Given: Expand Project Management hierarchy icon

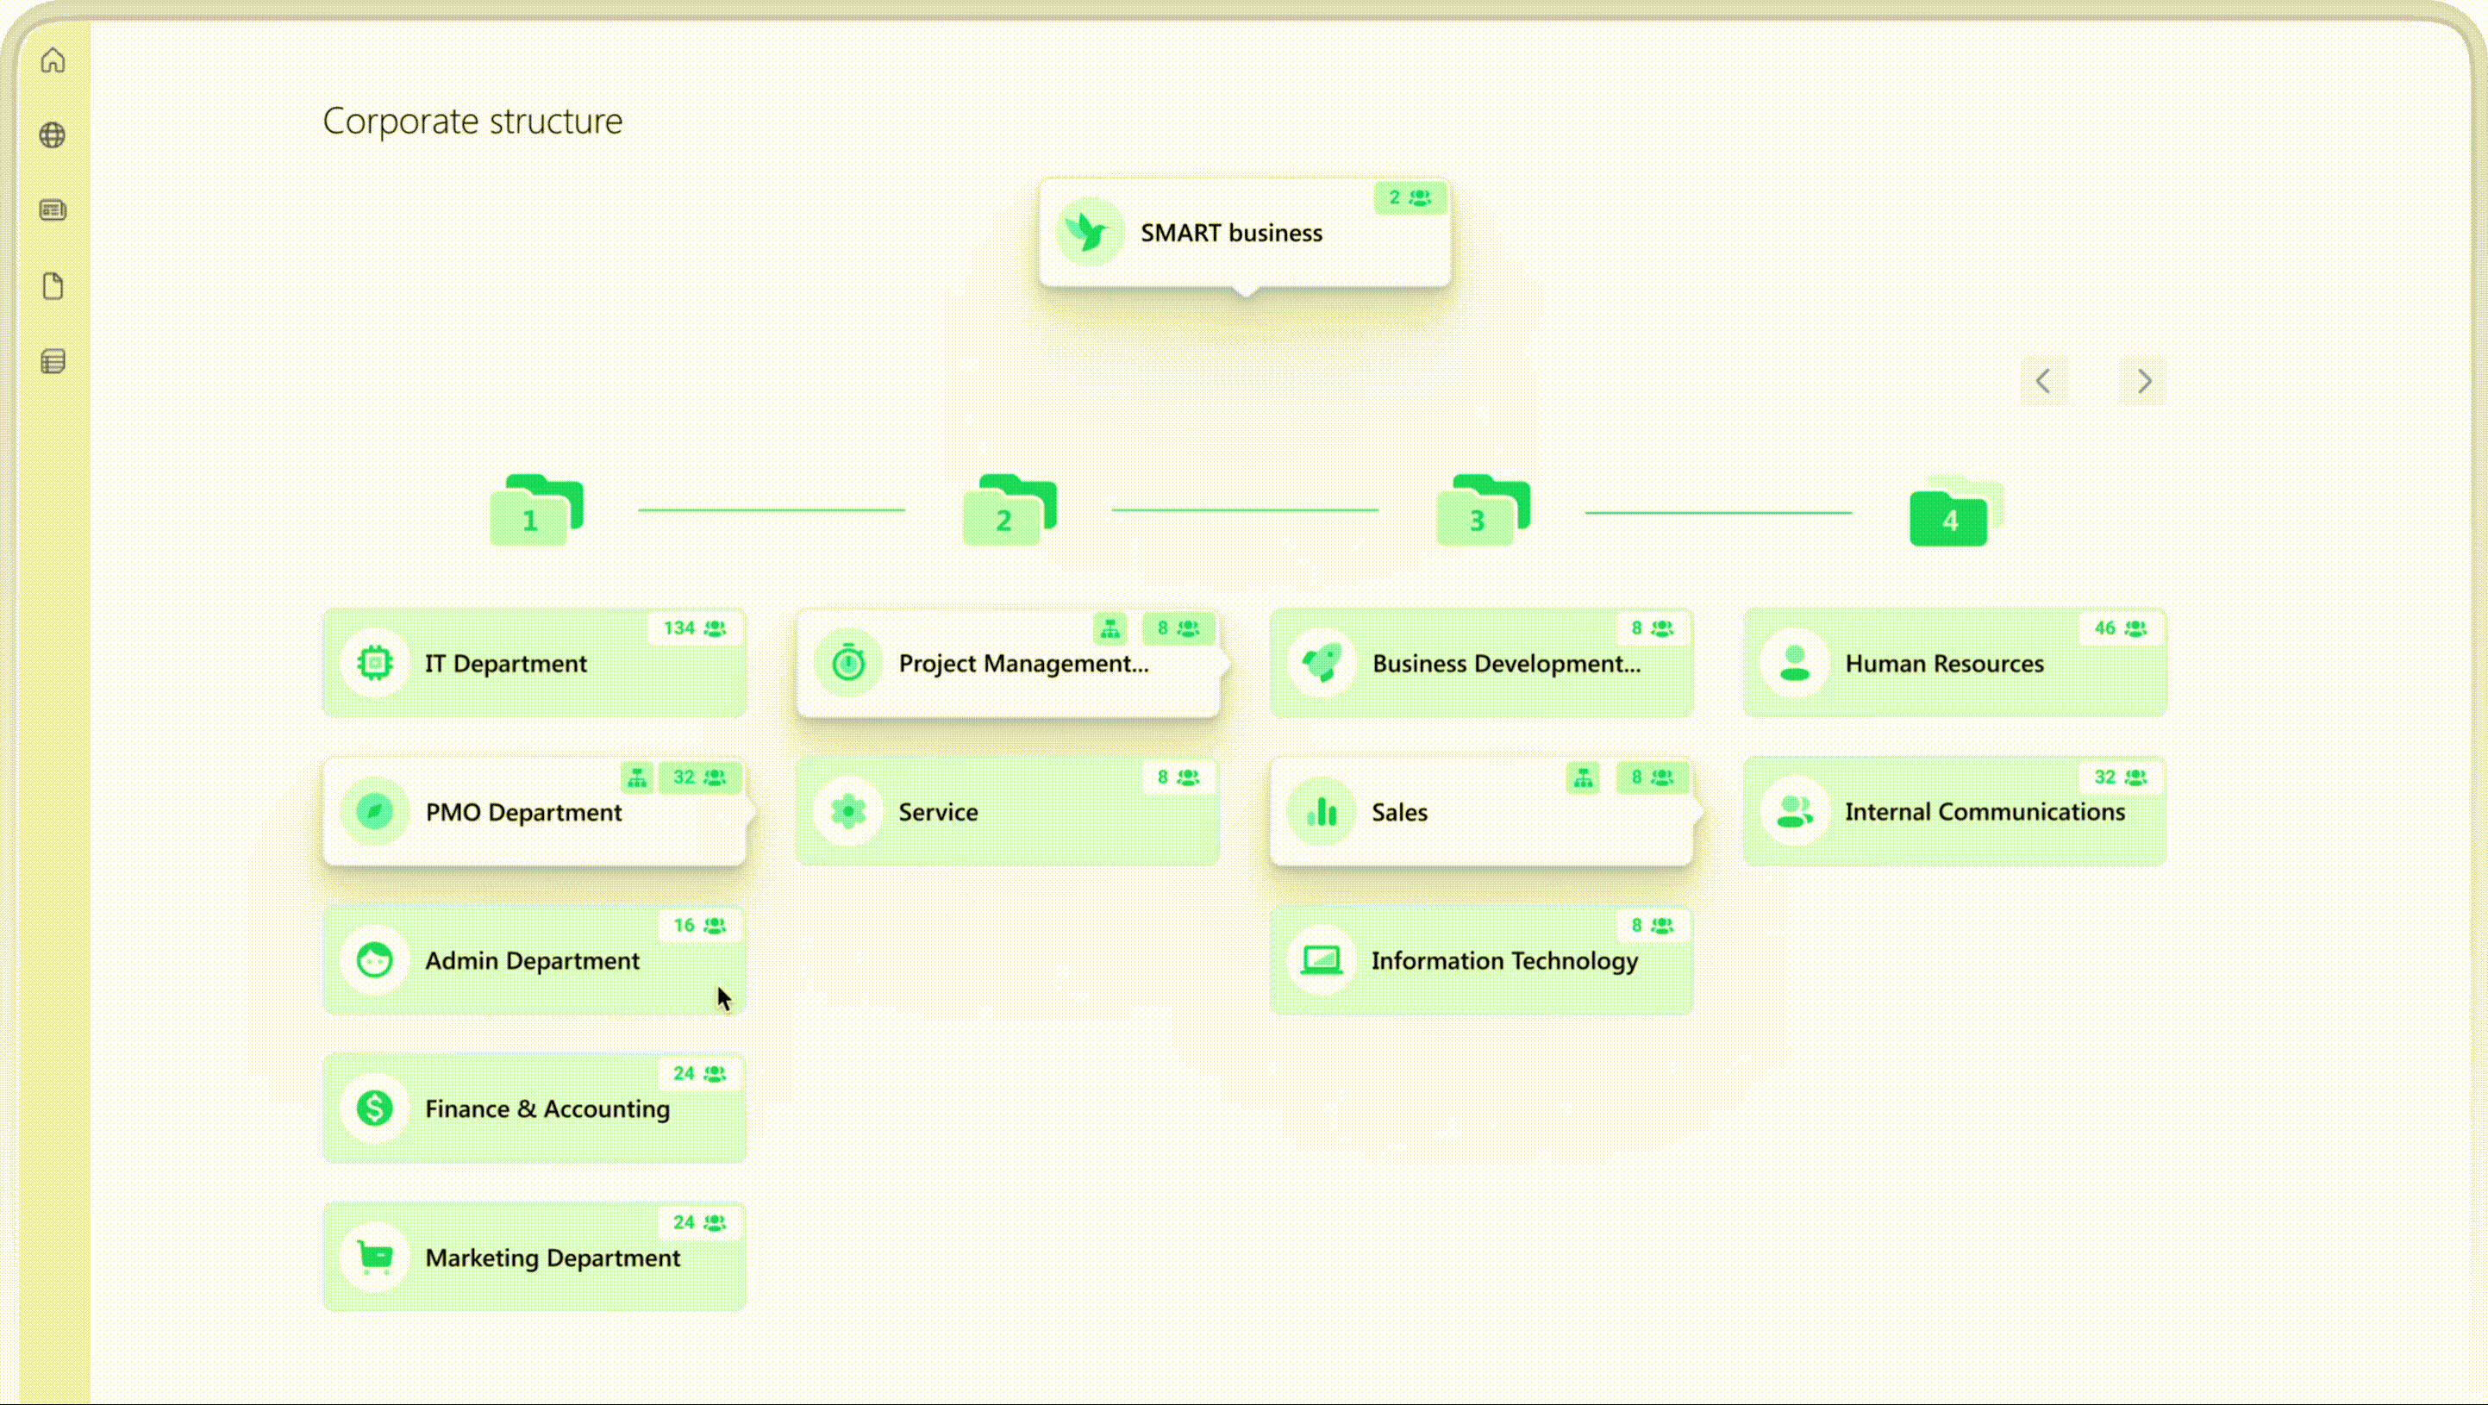Looking at the screenshot, I should 1110,628.
